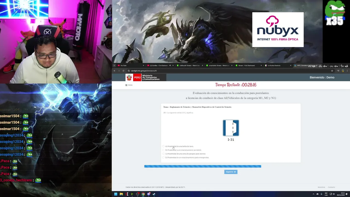Select answer C, zona de parqueo para vecinos

click(184, 154)
